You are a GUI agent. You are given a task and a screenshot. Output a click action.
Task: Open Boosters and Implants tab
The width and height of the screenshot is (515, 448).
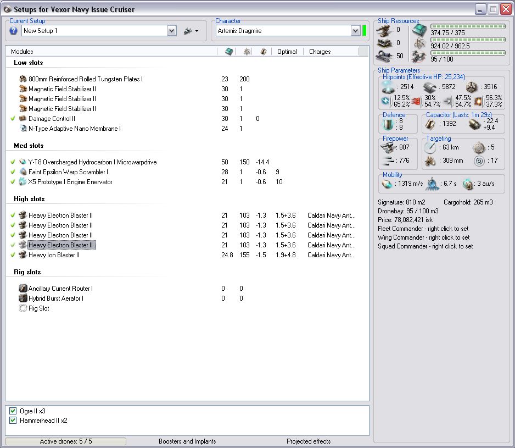click(x=187, y=441)
